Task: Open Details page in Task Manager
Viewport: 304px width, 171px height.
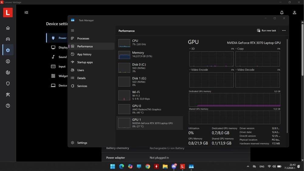Action: (91, 78)
